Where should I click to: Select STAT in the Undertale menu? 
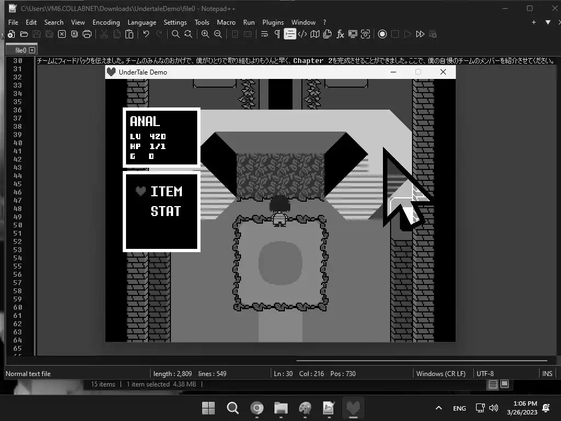point(165,211)
